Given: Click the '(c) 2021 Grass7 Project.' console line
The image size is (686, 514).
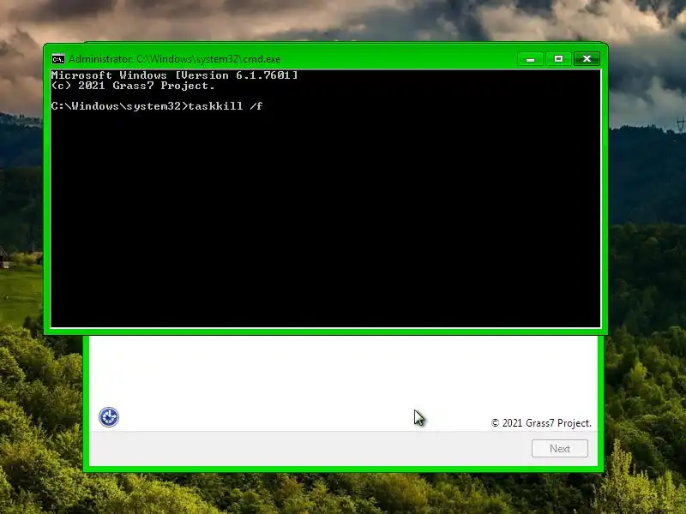Looking at the screenshot, I should click(133, 86).
